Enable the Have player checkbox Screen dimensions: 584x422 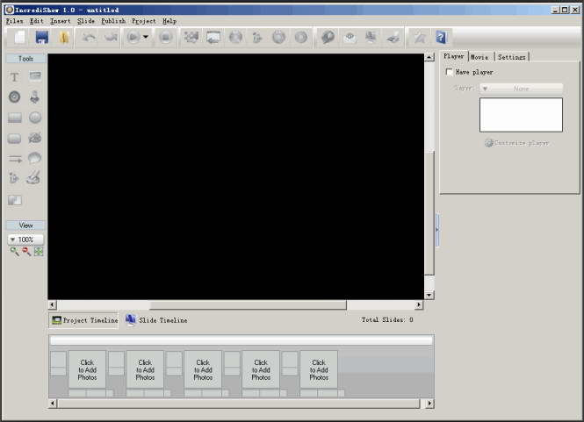pyautogui.click(x=450, y=72)
